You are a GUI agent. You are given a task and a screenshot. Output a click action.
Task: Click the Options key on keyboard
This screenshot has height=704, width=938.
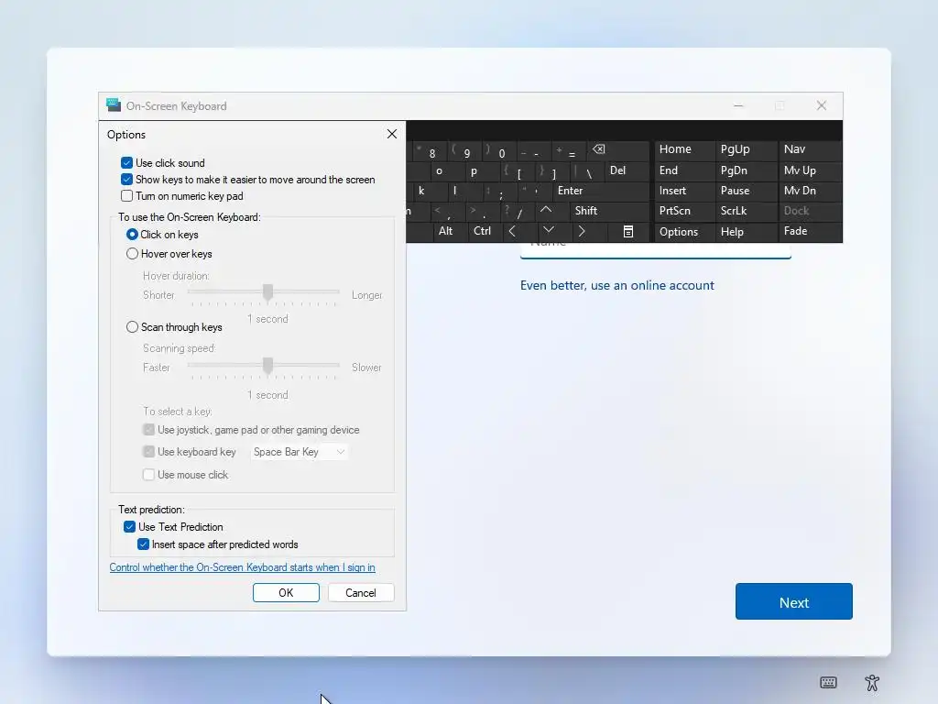[x=683, y=232]
